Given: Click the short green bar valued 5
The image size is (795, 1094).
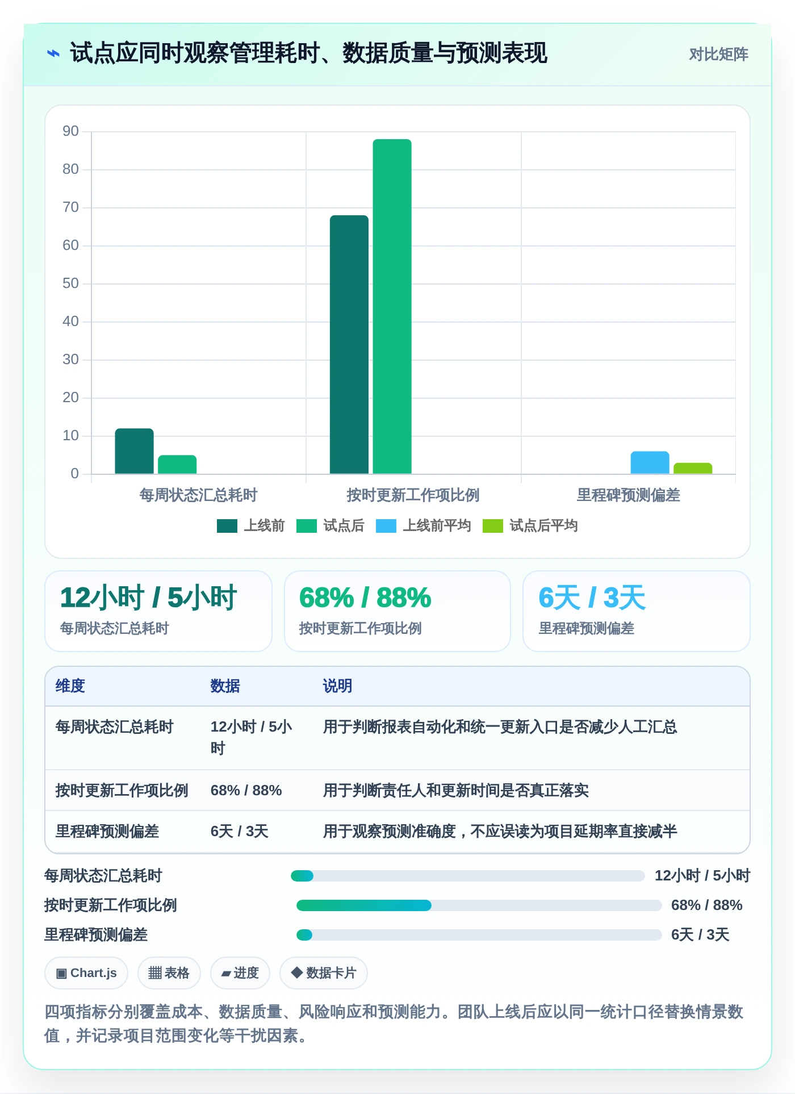Looking at the screenshot, I should 177,465.
